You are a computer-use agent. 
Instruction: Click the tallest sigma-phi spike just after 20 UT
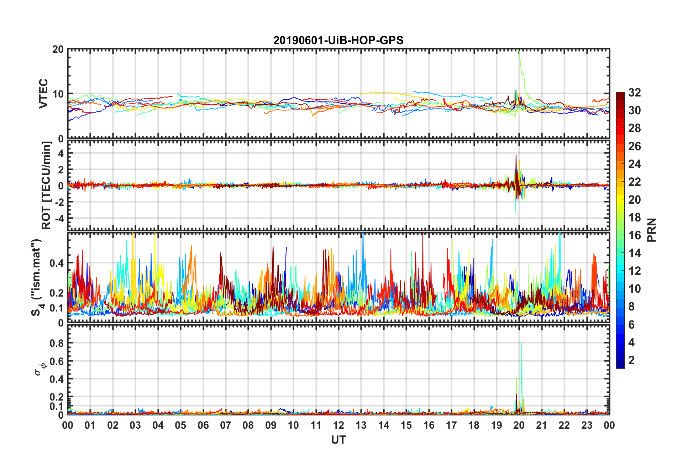click(521, 344)
